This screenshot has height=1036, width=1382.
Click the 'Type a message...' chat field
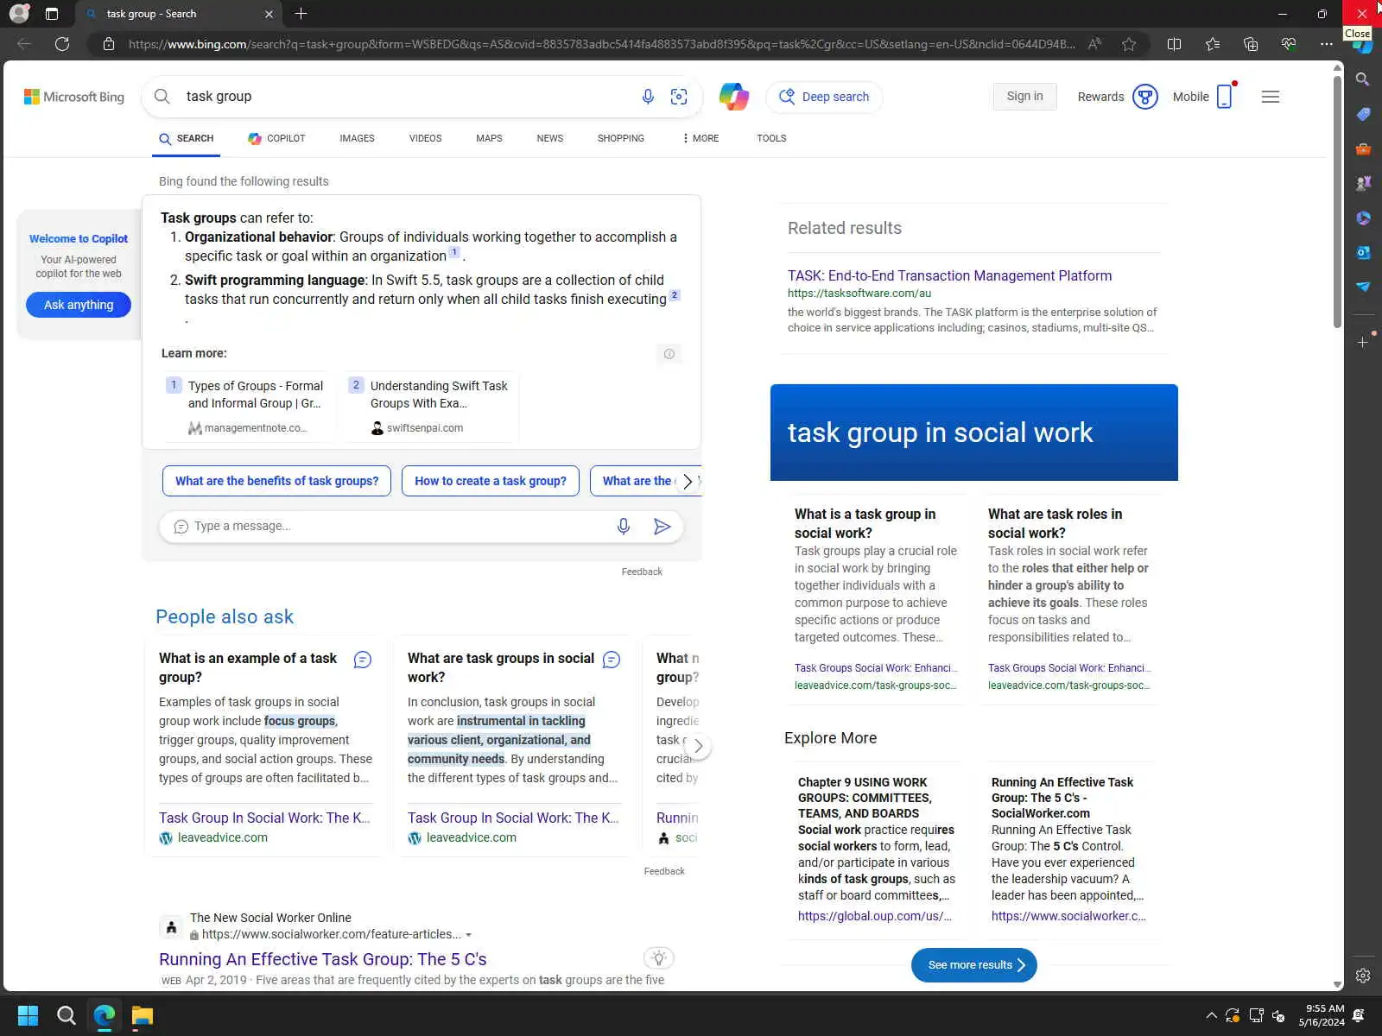[x=397, y=527]
